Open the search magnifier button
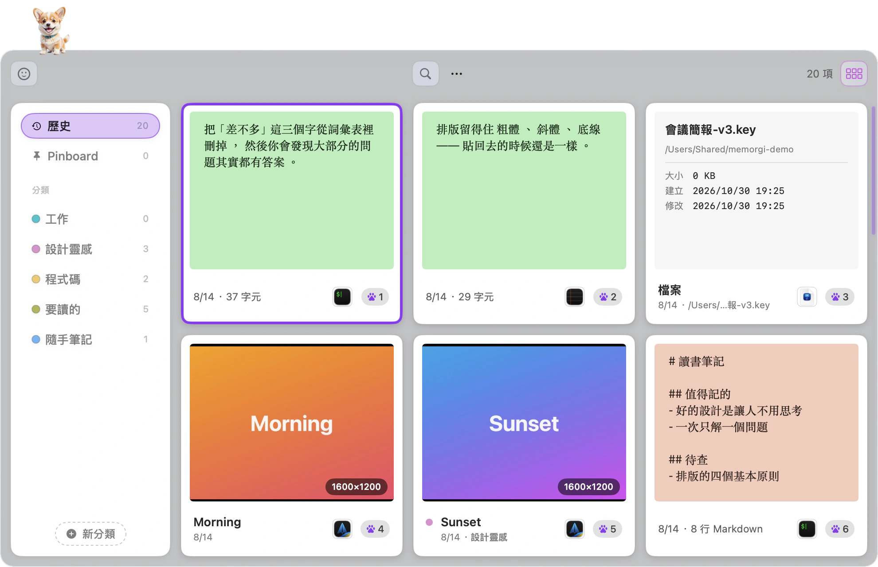Viewport: 878px width, 567px height. click(x=425, y=74)
